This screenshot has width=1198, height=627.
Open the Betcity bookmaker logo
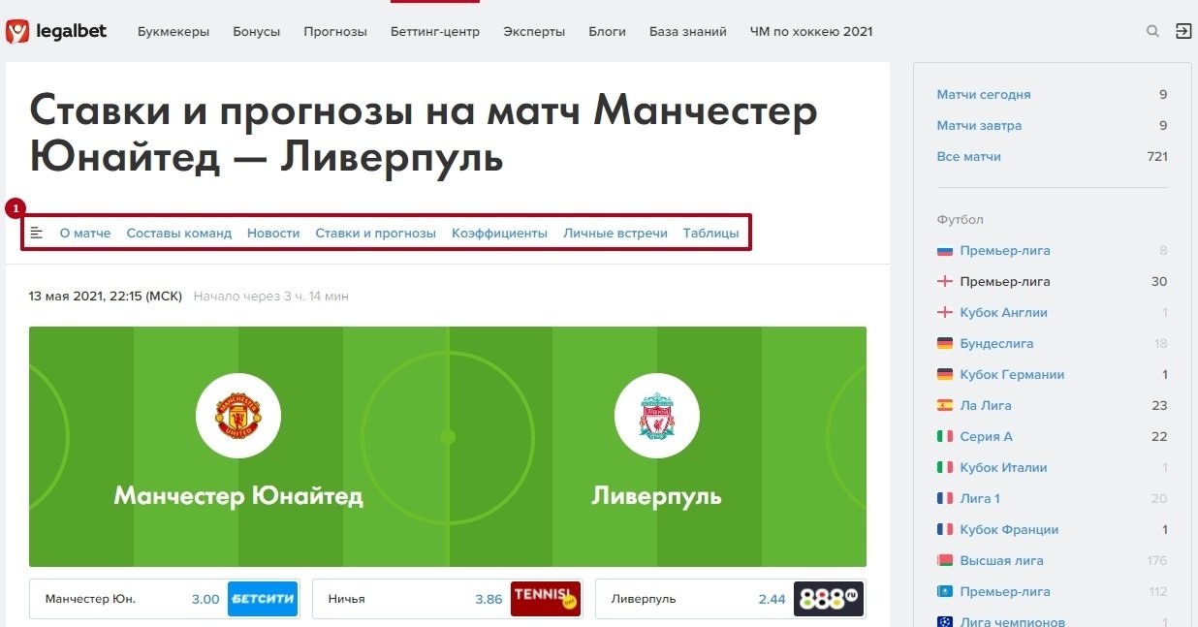coord(263,599)
